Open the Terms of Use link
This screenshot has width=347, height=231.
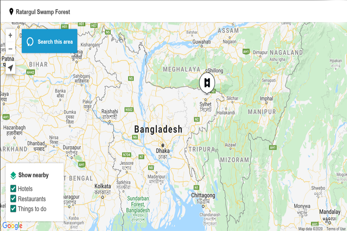click(336, 229)
